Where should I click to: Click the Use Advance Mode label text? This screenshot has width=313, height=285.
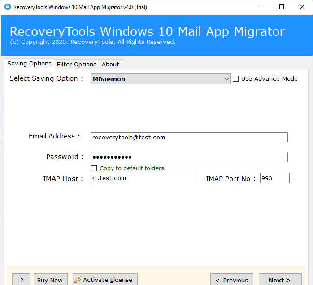click(x=270, y=78)
